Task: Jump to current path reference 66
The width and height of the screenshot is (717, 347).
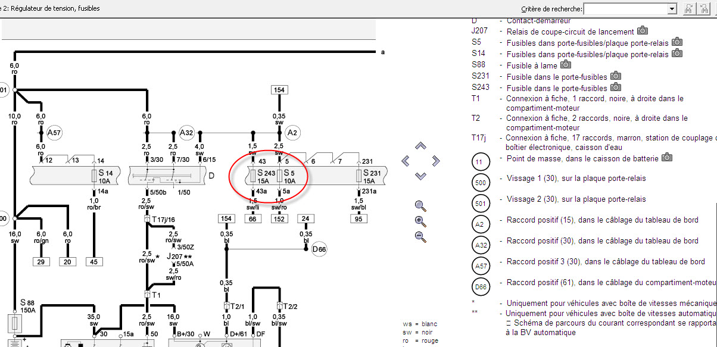Action: tap(252, 219)
